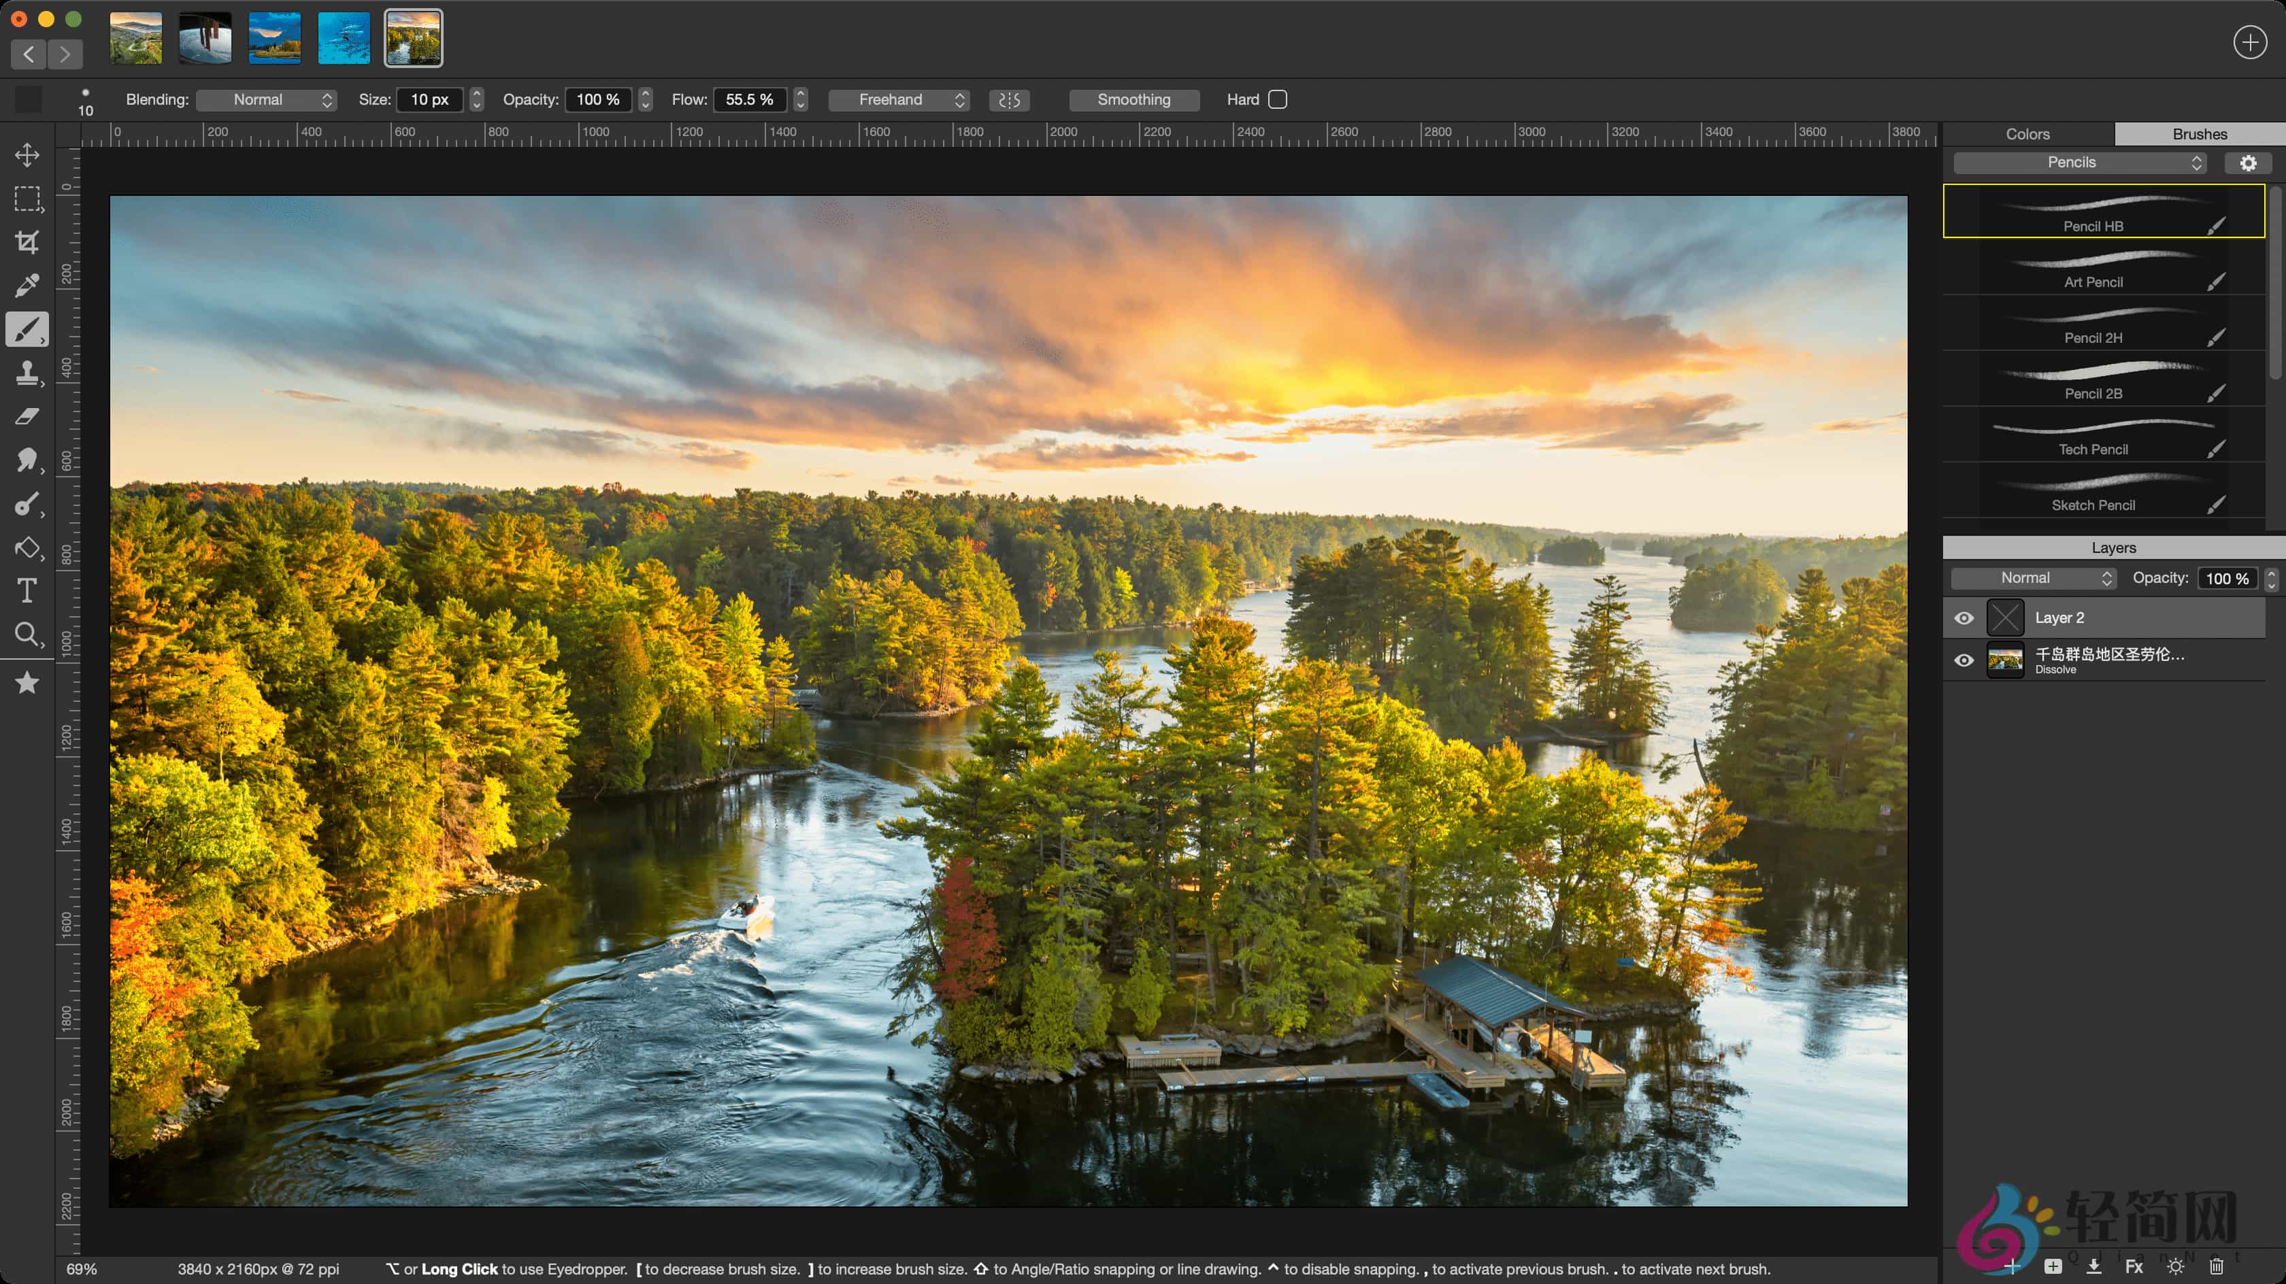Choose the Type tool
The image size is (2286, 1284).
coord(27,590)
